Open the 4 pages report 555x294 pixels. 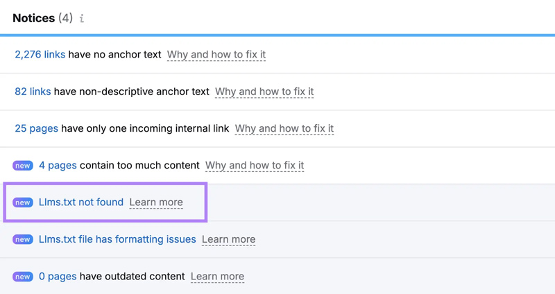tap(58, 166)
